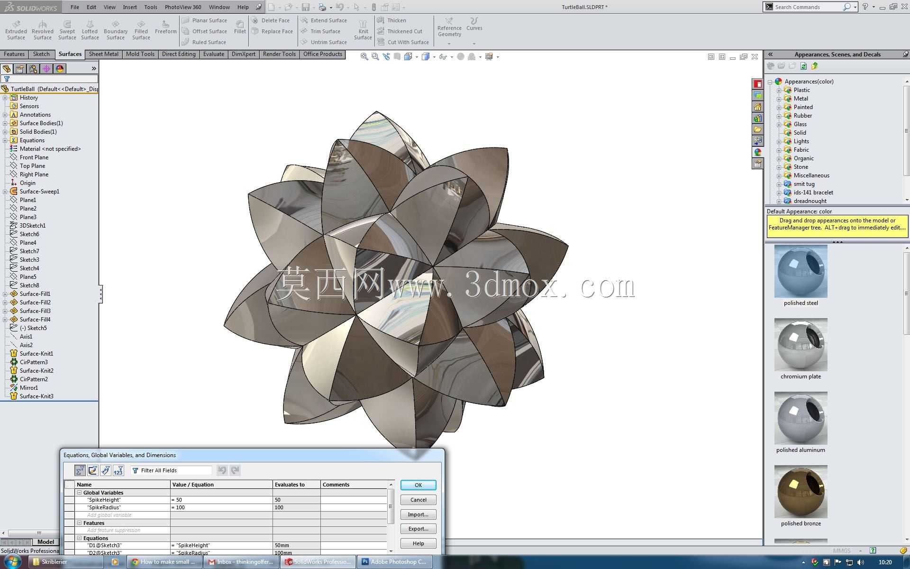
Task: Open the PhotoView 360 menu
Action: [x=183, y=7]
